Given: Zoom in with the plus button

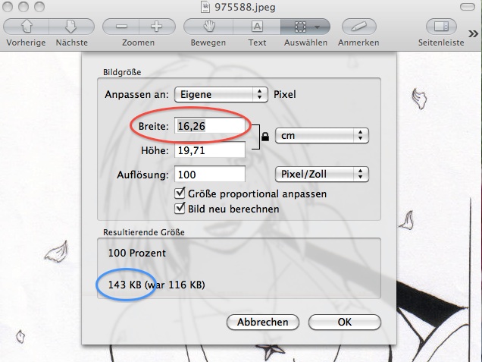Looking at the screenshot, I should click(156, 26).
